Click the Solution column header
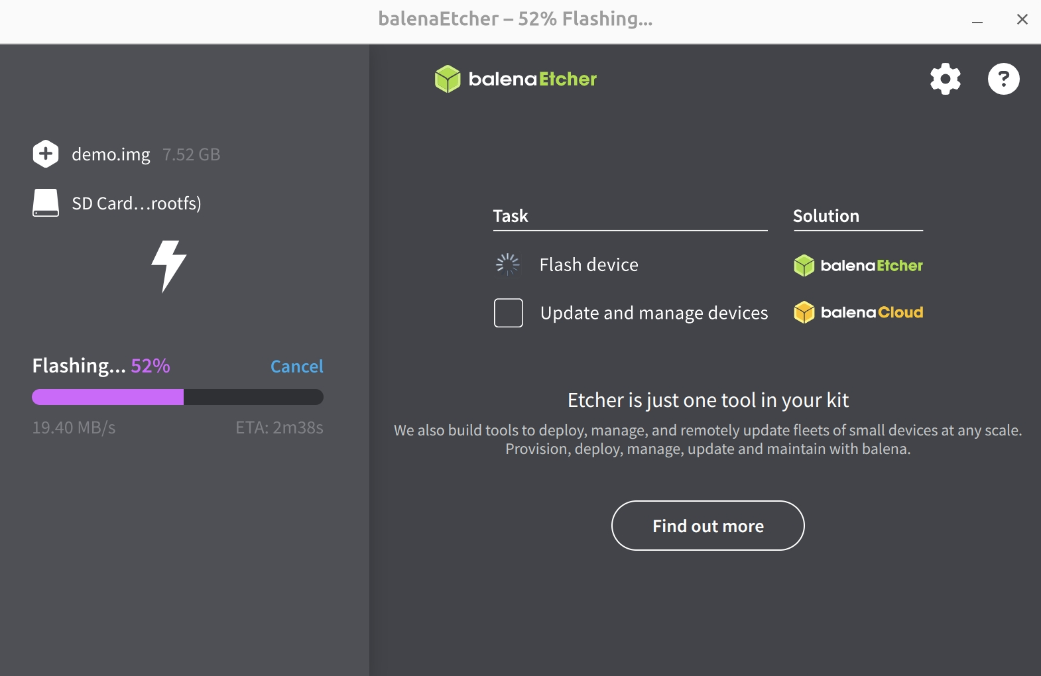The height and width of the screenshot is (676, 1041). pyautogui.click(x=826, y=216)
